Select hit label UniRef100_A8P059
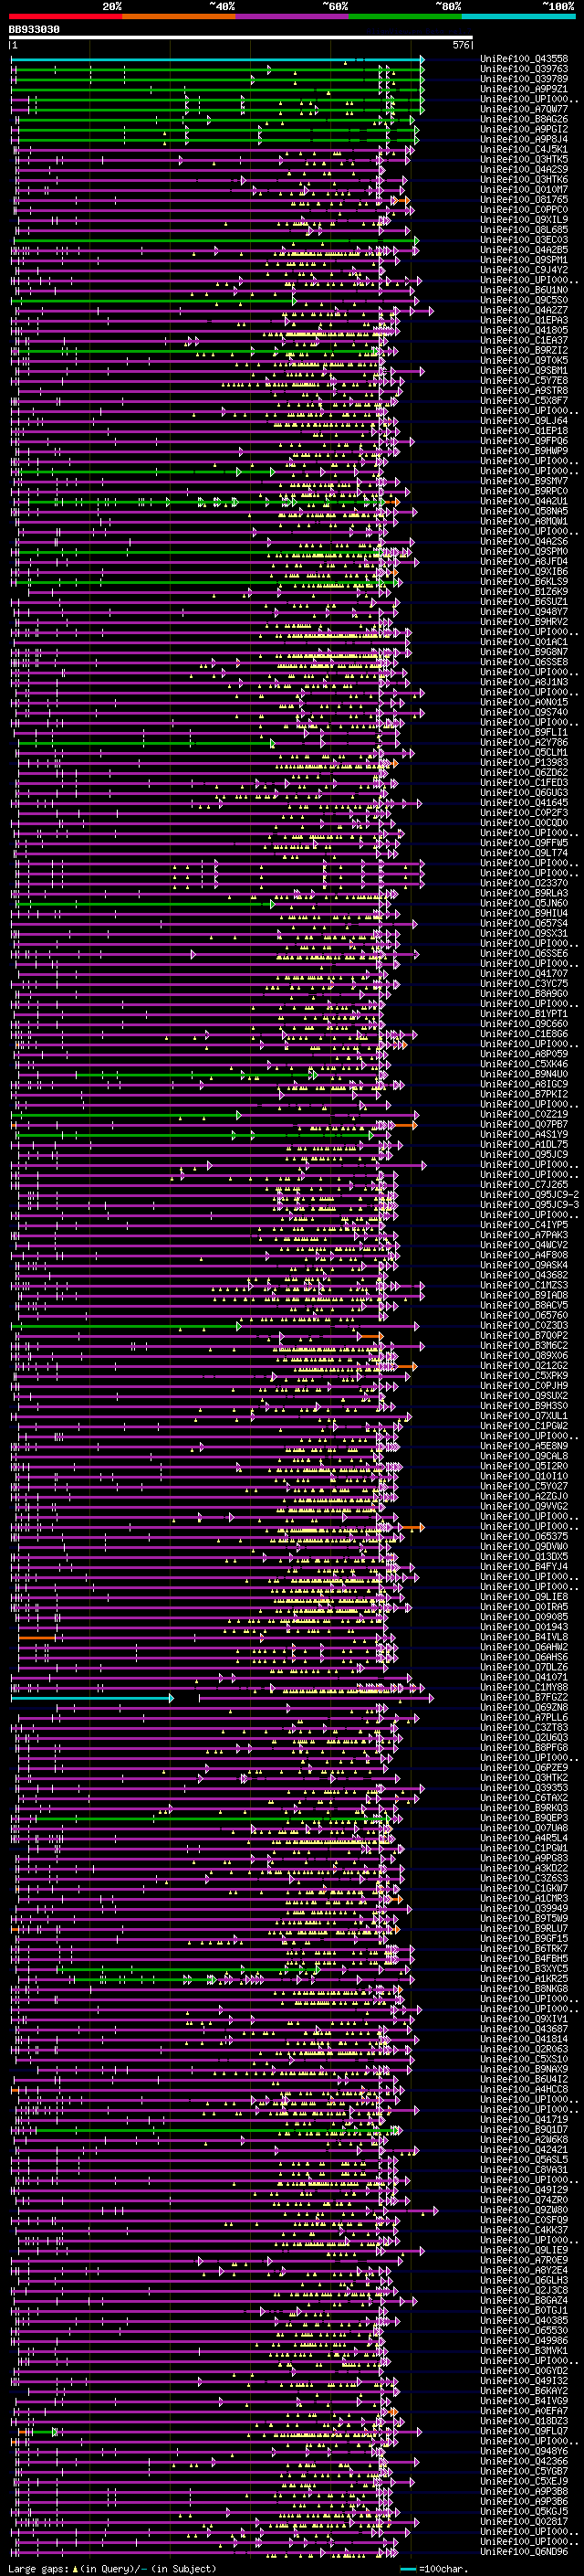 click(x=524, y=1054)
